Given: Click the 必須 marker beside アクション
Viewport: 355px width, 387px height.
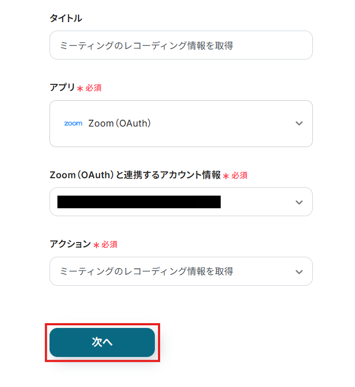Looking at the screenshot, I should (110, 245).
